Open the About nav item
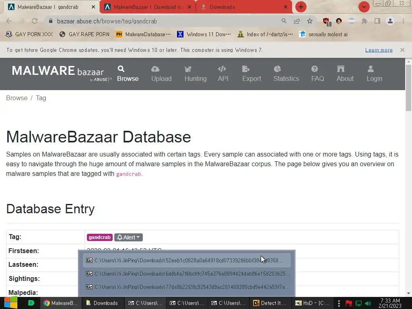This screenshot has height=309, width=412. [345, 74]
